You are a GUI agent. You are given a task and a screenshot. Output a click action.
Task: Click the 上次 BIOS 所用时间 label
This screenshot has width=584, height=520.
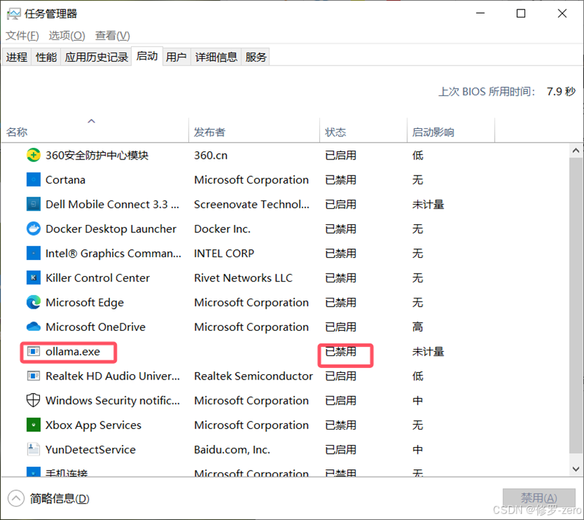point(487,92)
